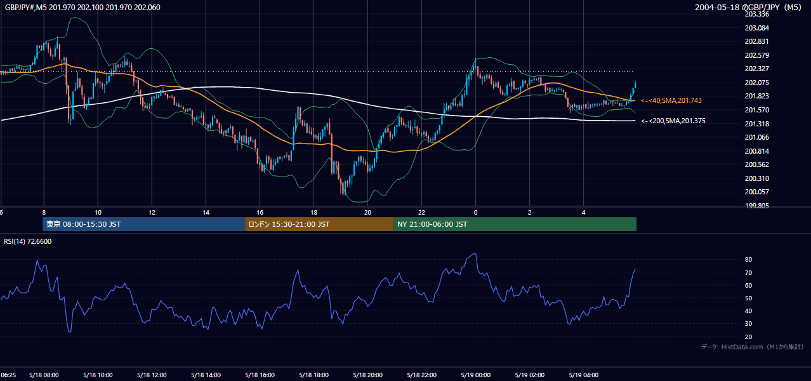Click the chart title 2004-05-18 GBP/JPY (M5)
The width and height of the screenshot is (811, 381).
(749, 8)
